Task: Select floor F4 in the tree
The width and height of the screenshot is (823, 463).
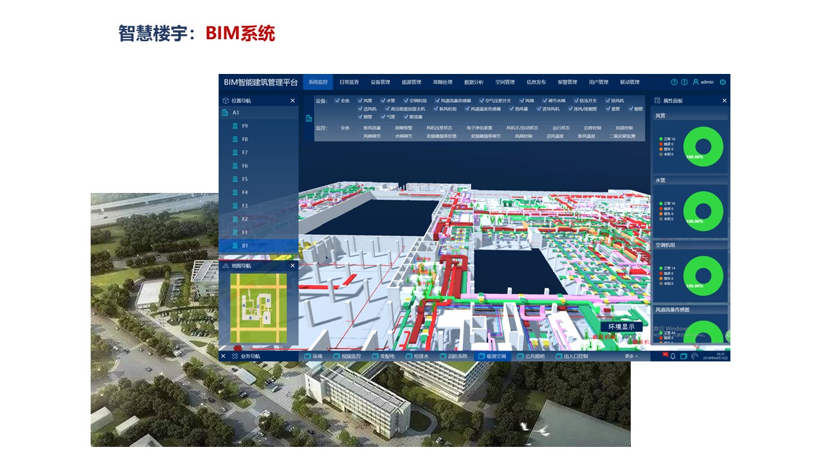Action: [258, 192]
